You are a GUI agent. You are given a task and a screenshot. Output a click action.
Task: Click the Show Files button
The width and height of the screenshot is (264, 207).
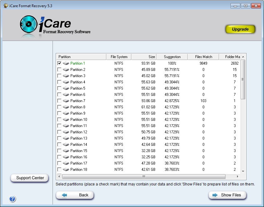(227, 195)
